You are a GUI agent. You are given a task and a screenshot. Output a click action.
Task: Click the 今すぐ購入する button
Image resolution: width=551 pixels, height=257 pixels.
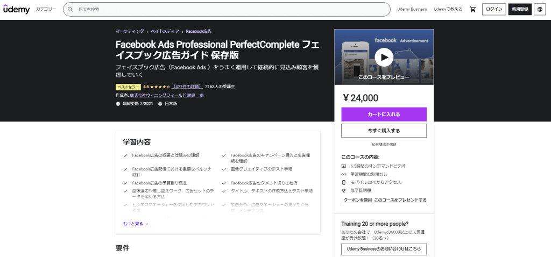click(x=384, y=131)
